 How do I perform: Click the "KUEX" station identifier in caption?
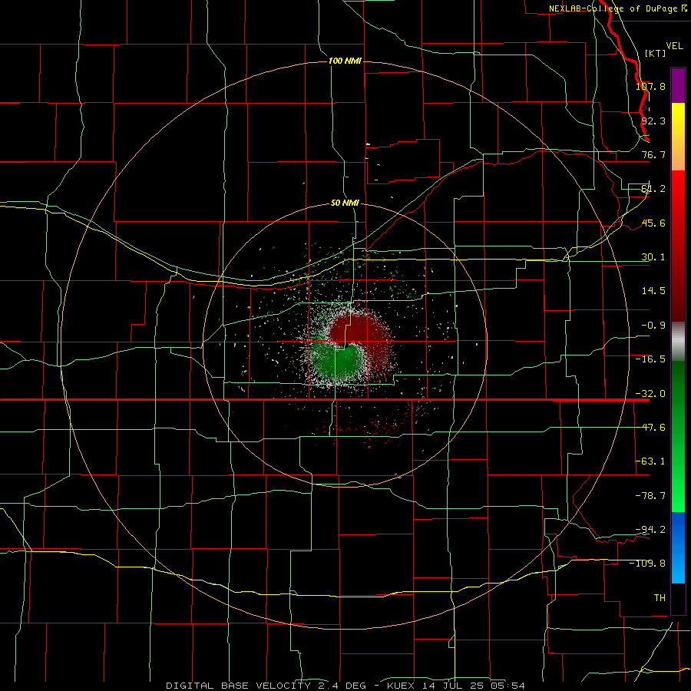[401, 686]
